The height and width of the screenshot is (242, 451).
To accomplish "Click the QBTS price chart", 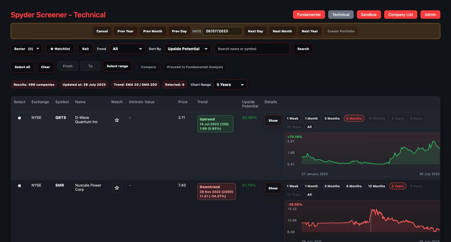I will pyautogui.click(x=362, y=154).
